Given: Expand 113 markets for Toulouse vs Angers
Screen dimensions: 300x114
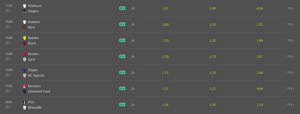Looking at the screenshot, I should [291, 8].
